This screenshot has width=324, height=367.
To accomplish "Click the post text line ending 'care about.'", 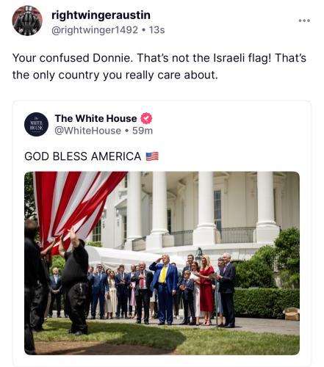I will point(115,75).
